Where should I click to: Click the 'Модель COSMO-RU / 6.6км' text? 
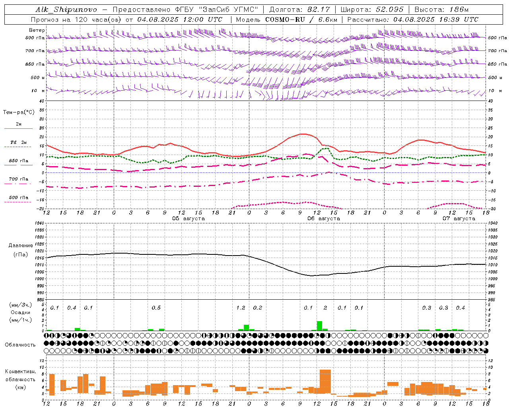(x=286, y=19)
